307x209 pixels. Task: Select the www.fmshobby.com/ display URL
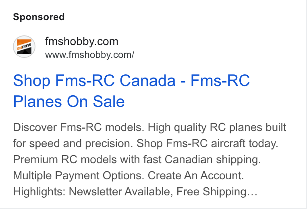(90, 55)
